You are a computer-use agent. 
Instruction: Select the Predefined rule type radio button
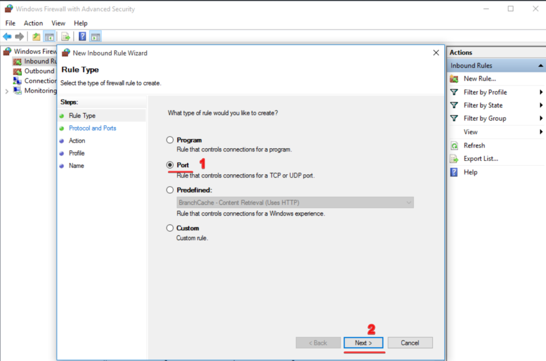tap(170, 190)
